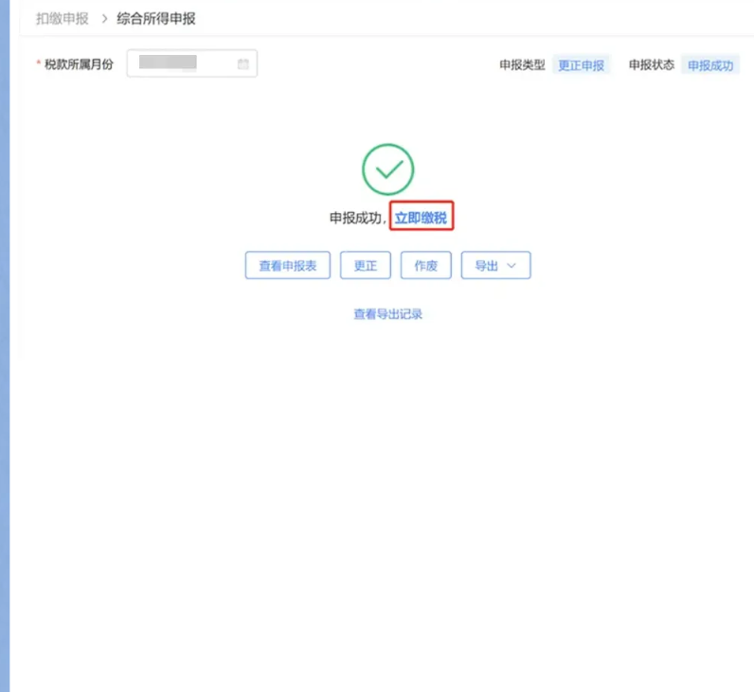The width and height of the screenshot is (754, 692).
Task: Click the 申报成功 status tag
Action: click(x=710, y=65)
